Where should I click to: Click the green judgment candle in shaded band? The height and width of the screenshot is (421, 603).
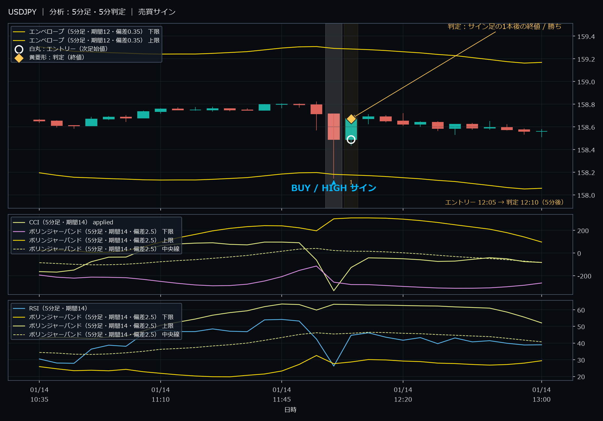coord(351,129)
